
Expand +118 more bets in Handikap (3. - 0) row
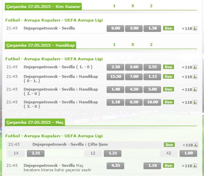tap(187, 103)
